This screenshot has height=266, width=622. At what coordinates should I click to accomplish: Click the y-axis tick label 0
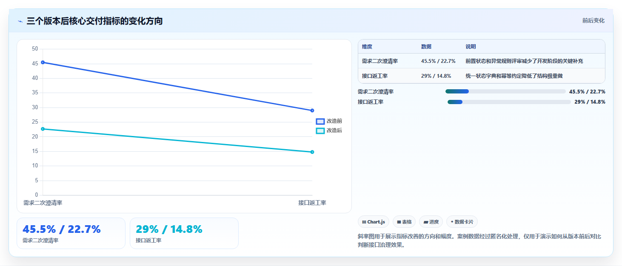coord(37,195)
